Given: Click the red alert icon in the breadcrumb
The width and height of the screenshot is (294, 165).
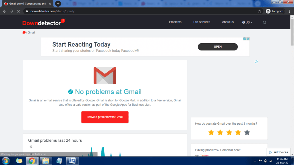Looking at the screenshot, I should [24, 32].
